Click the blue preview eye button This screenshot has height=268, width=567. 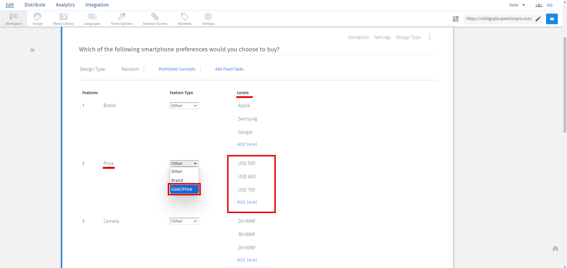coord(552,19)
